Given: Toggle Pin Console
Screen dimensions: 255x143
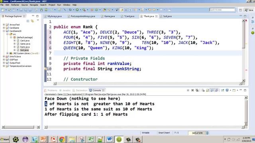Looking at the screenshot, I should [x=222, y=90].
